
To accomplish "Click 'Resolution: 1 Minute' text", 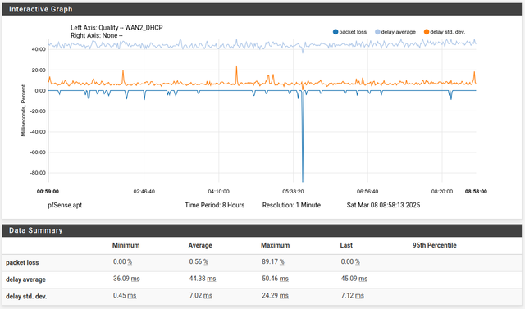I will [x=291, y=205].
